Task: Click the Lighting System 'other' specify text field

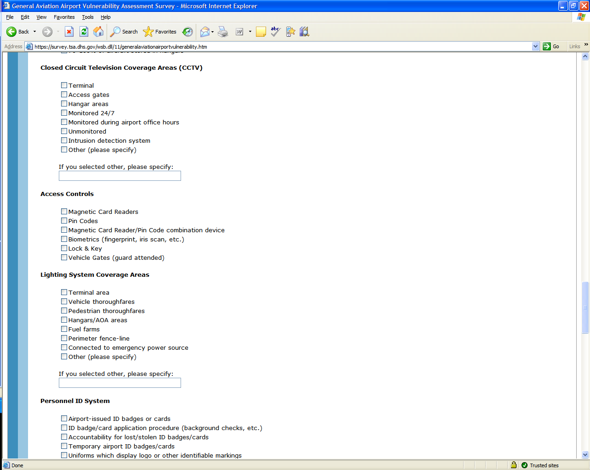Action: [x=120, y=383]
